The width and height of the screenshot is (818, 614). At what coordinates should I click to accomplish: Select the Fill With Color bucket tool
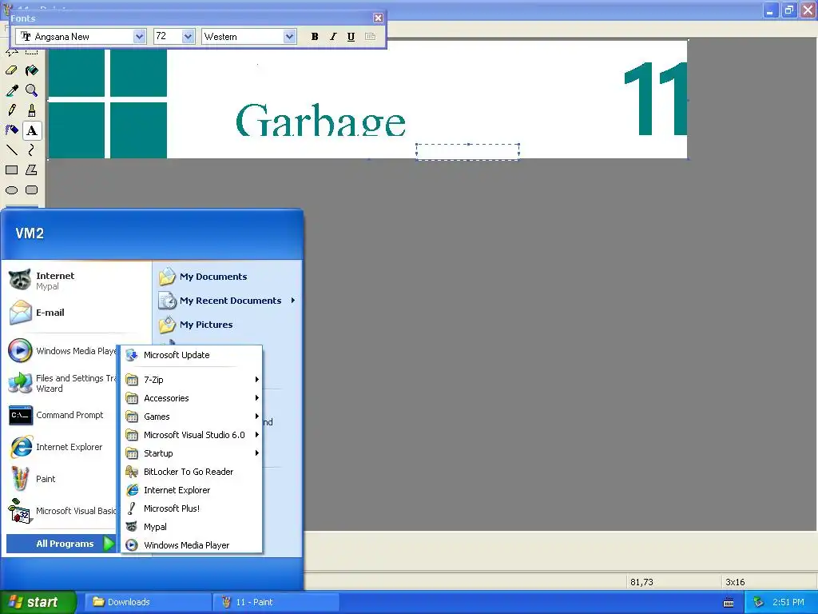pos(32,70)
